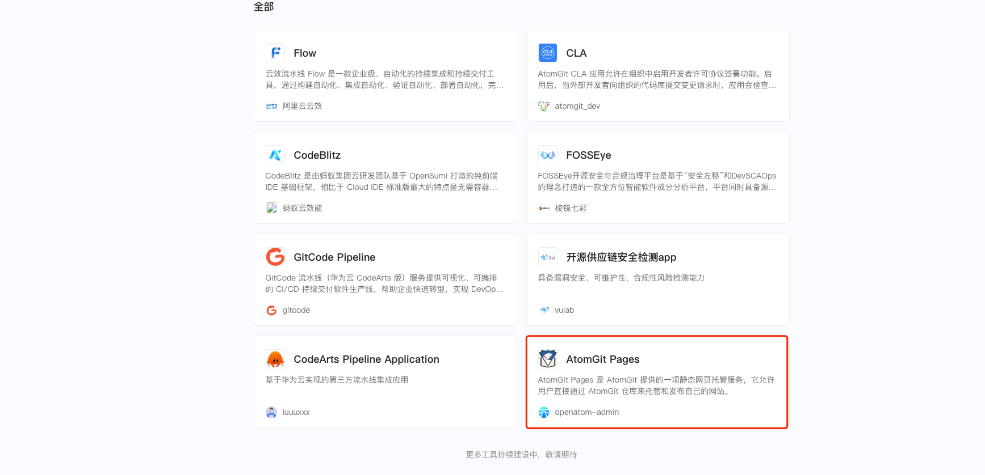The height and width of the screenshot is (475, 985).
Task: Click the Flow app logo icon
Action: pyautogui.click(x=275, y=53)
